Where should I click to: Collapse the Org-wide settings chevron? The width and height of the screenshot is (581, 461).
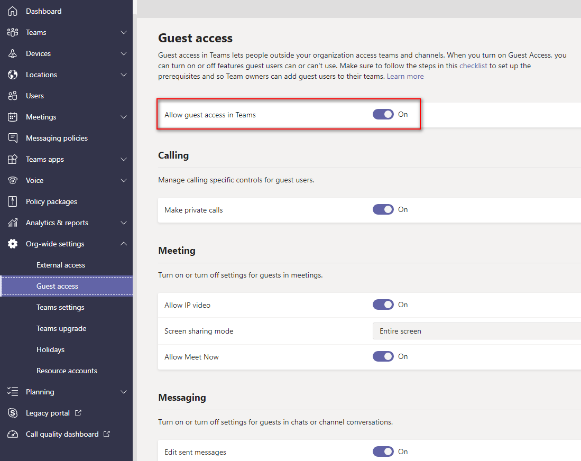[x=124, y=244]
